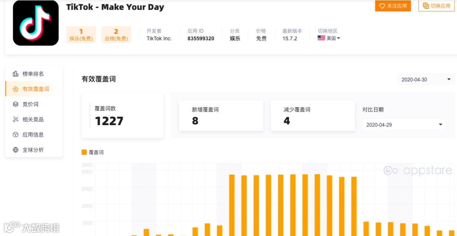The height and width of the screenshot is (236, 457).
Task: Click the 覆盖词 legend label
Action: tap(96, 152)
